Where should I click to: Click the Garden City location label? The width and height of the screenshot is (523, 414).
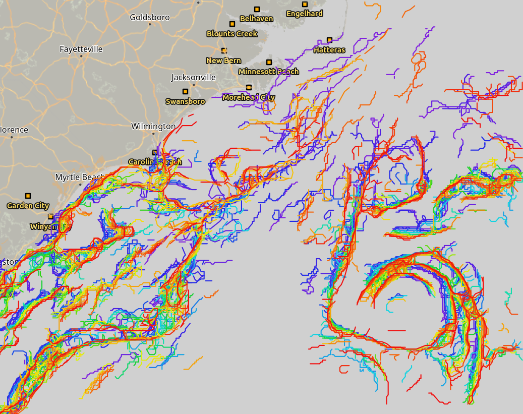coord(28,206)
